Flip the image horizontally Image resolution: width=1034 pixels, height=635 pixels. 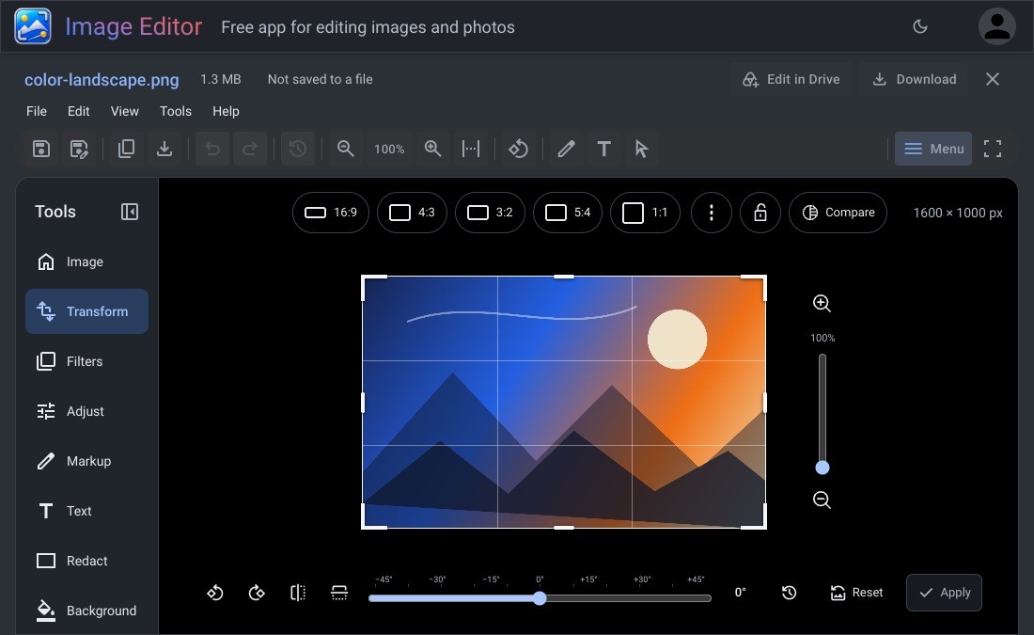pyautogui.click(x=298, y=593)
